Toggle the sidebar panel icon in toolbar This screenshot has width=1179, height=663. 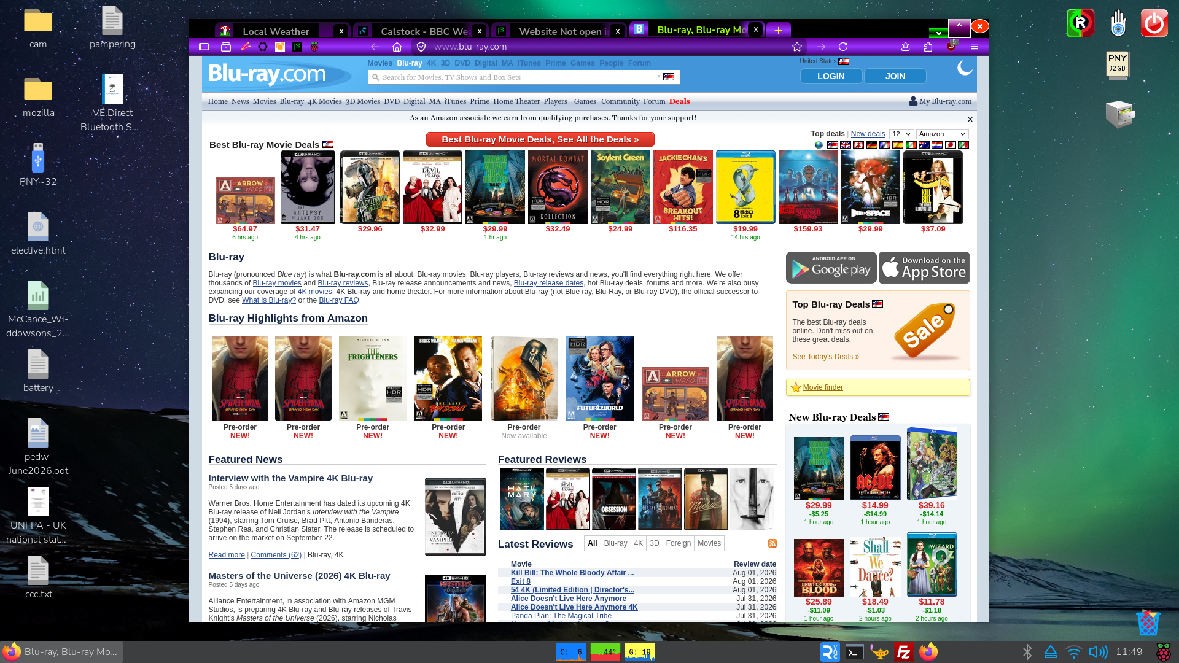click(204, 47)
